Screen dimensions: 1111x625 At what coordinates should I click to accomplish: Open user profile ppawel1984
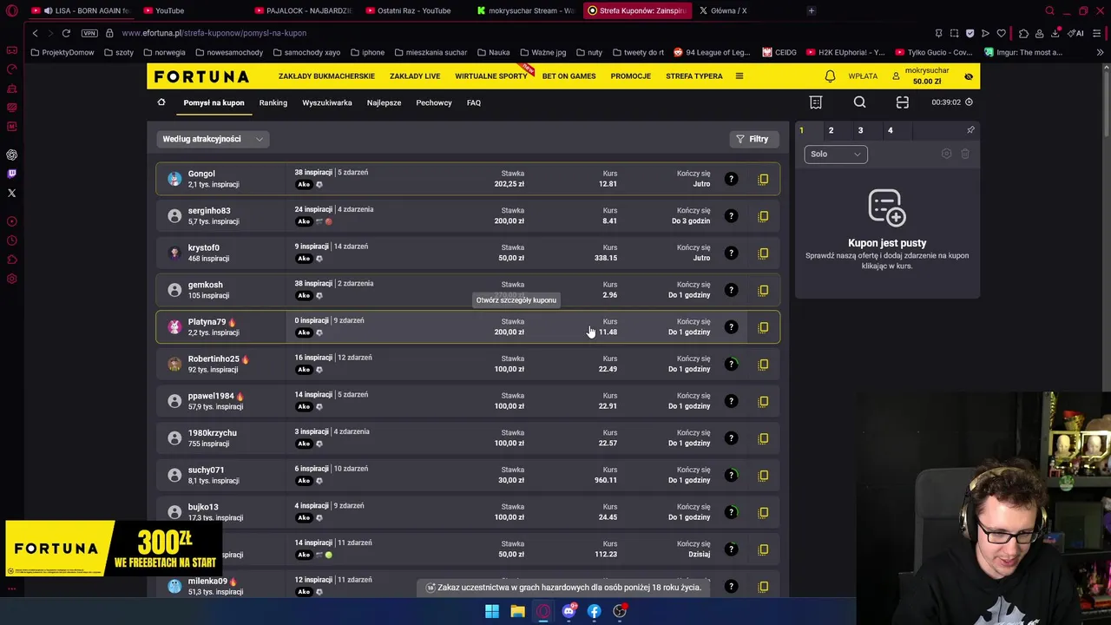click(x=211, y=396)
